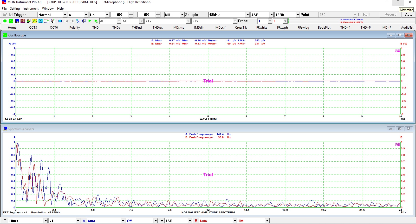Open the x1 multiplier dropdown
The width and height of the screenshot is (416, 224).
coord(78,221)
